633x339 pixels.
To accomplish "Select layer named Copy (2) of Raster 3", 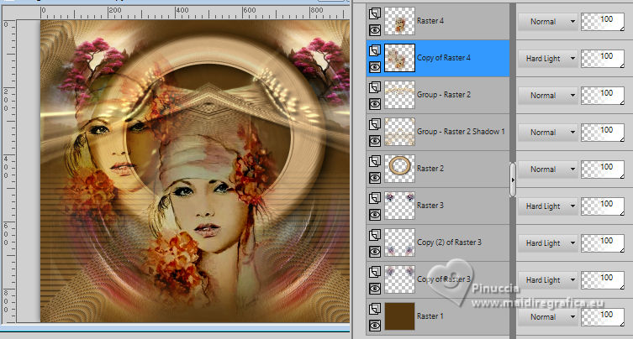I will pos(449,243).
